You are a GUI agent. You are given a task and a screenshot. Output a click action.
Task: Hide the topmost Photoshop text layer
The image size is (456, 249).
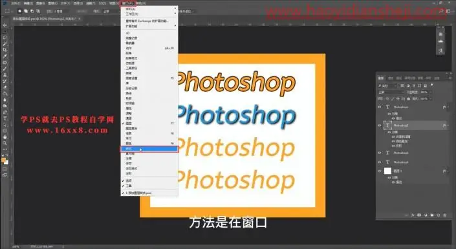380,107
